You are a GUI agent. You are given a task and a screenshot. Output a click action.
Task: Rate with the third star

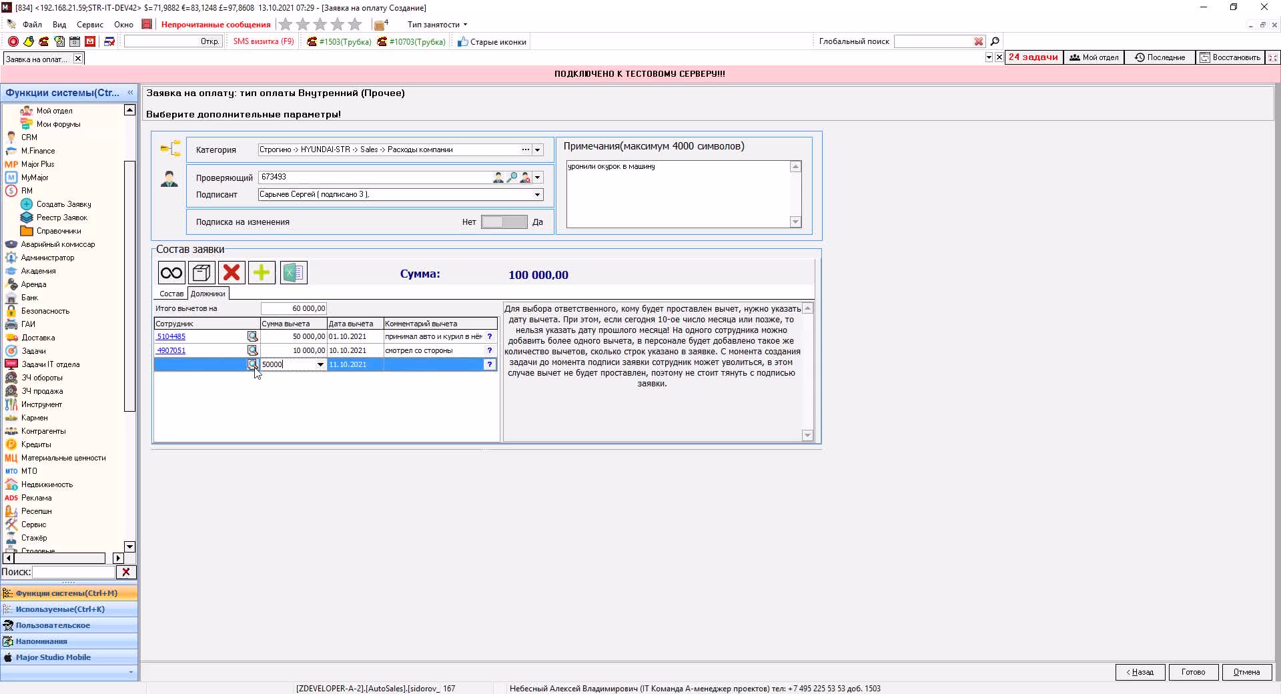tap(320, 25)
